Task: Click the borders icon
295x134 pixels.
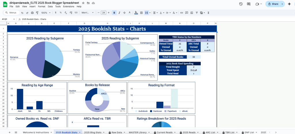Action: coord(141,13)
